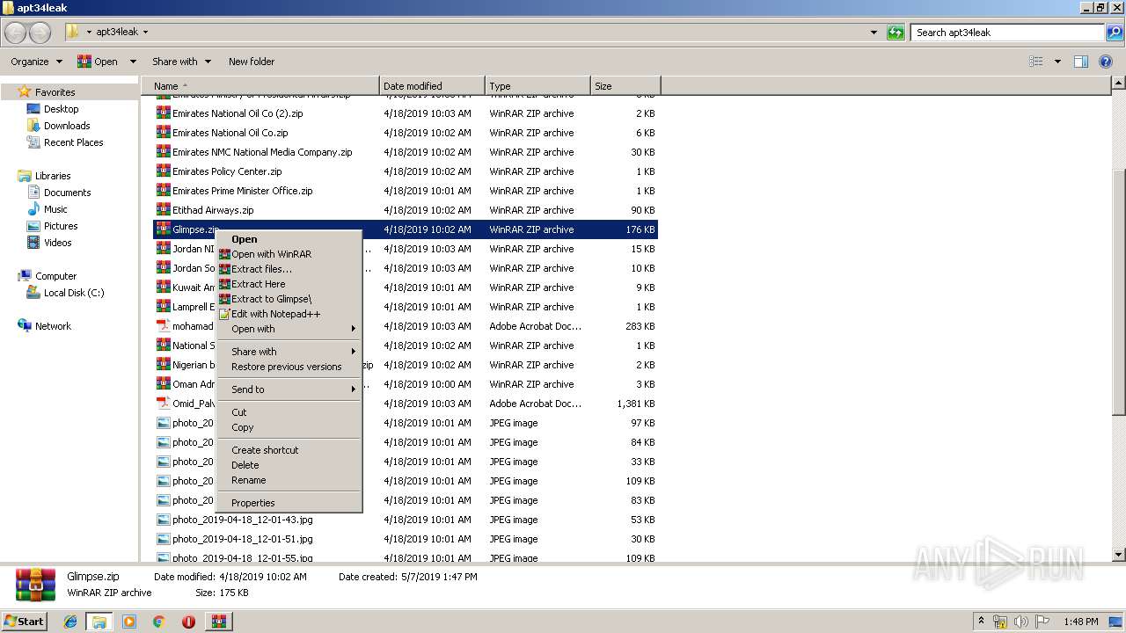The height and width of the screenshot is (633, 1126).
Task: Choose Extract files... in context menu
Action: 289,269
